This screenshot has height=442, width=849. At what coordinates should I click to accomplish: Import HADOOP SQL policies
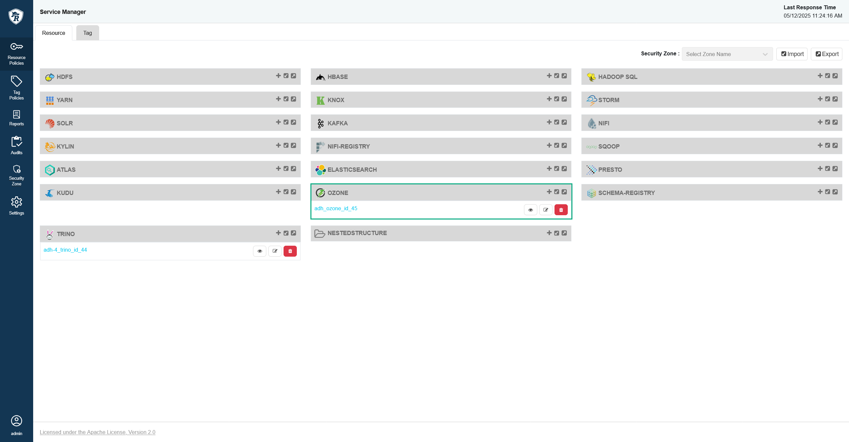pyautogui.click(x=827, y=76)
